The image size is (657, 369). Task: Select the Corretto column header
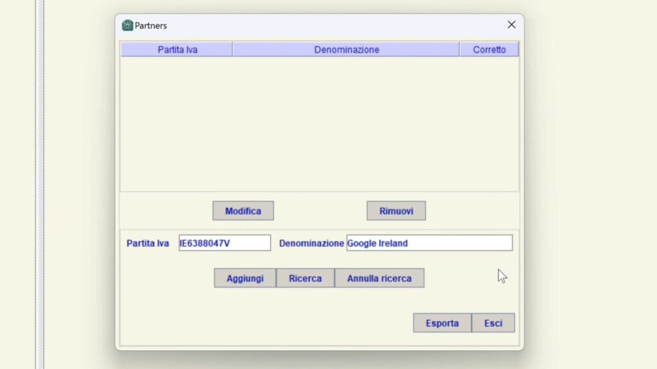coord(489,49)
